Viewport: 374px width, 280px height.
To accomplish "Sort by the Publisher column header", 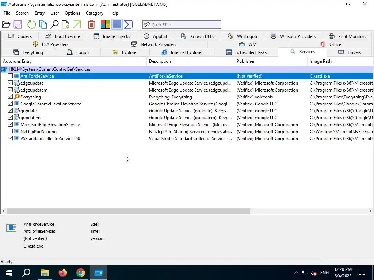I will 271,61.
